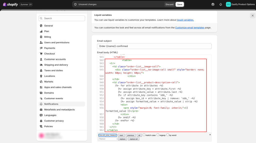Follow the liquid variables link
Viewport: 256px width, 143px height.
coord(185,20)
